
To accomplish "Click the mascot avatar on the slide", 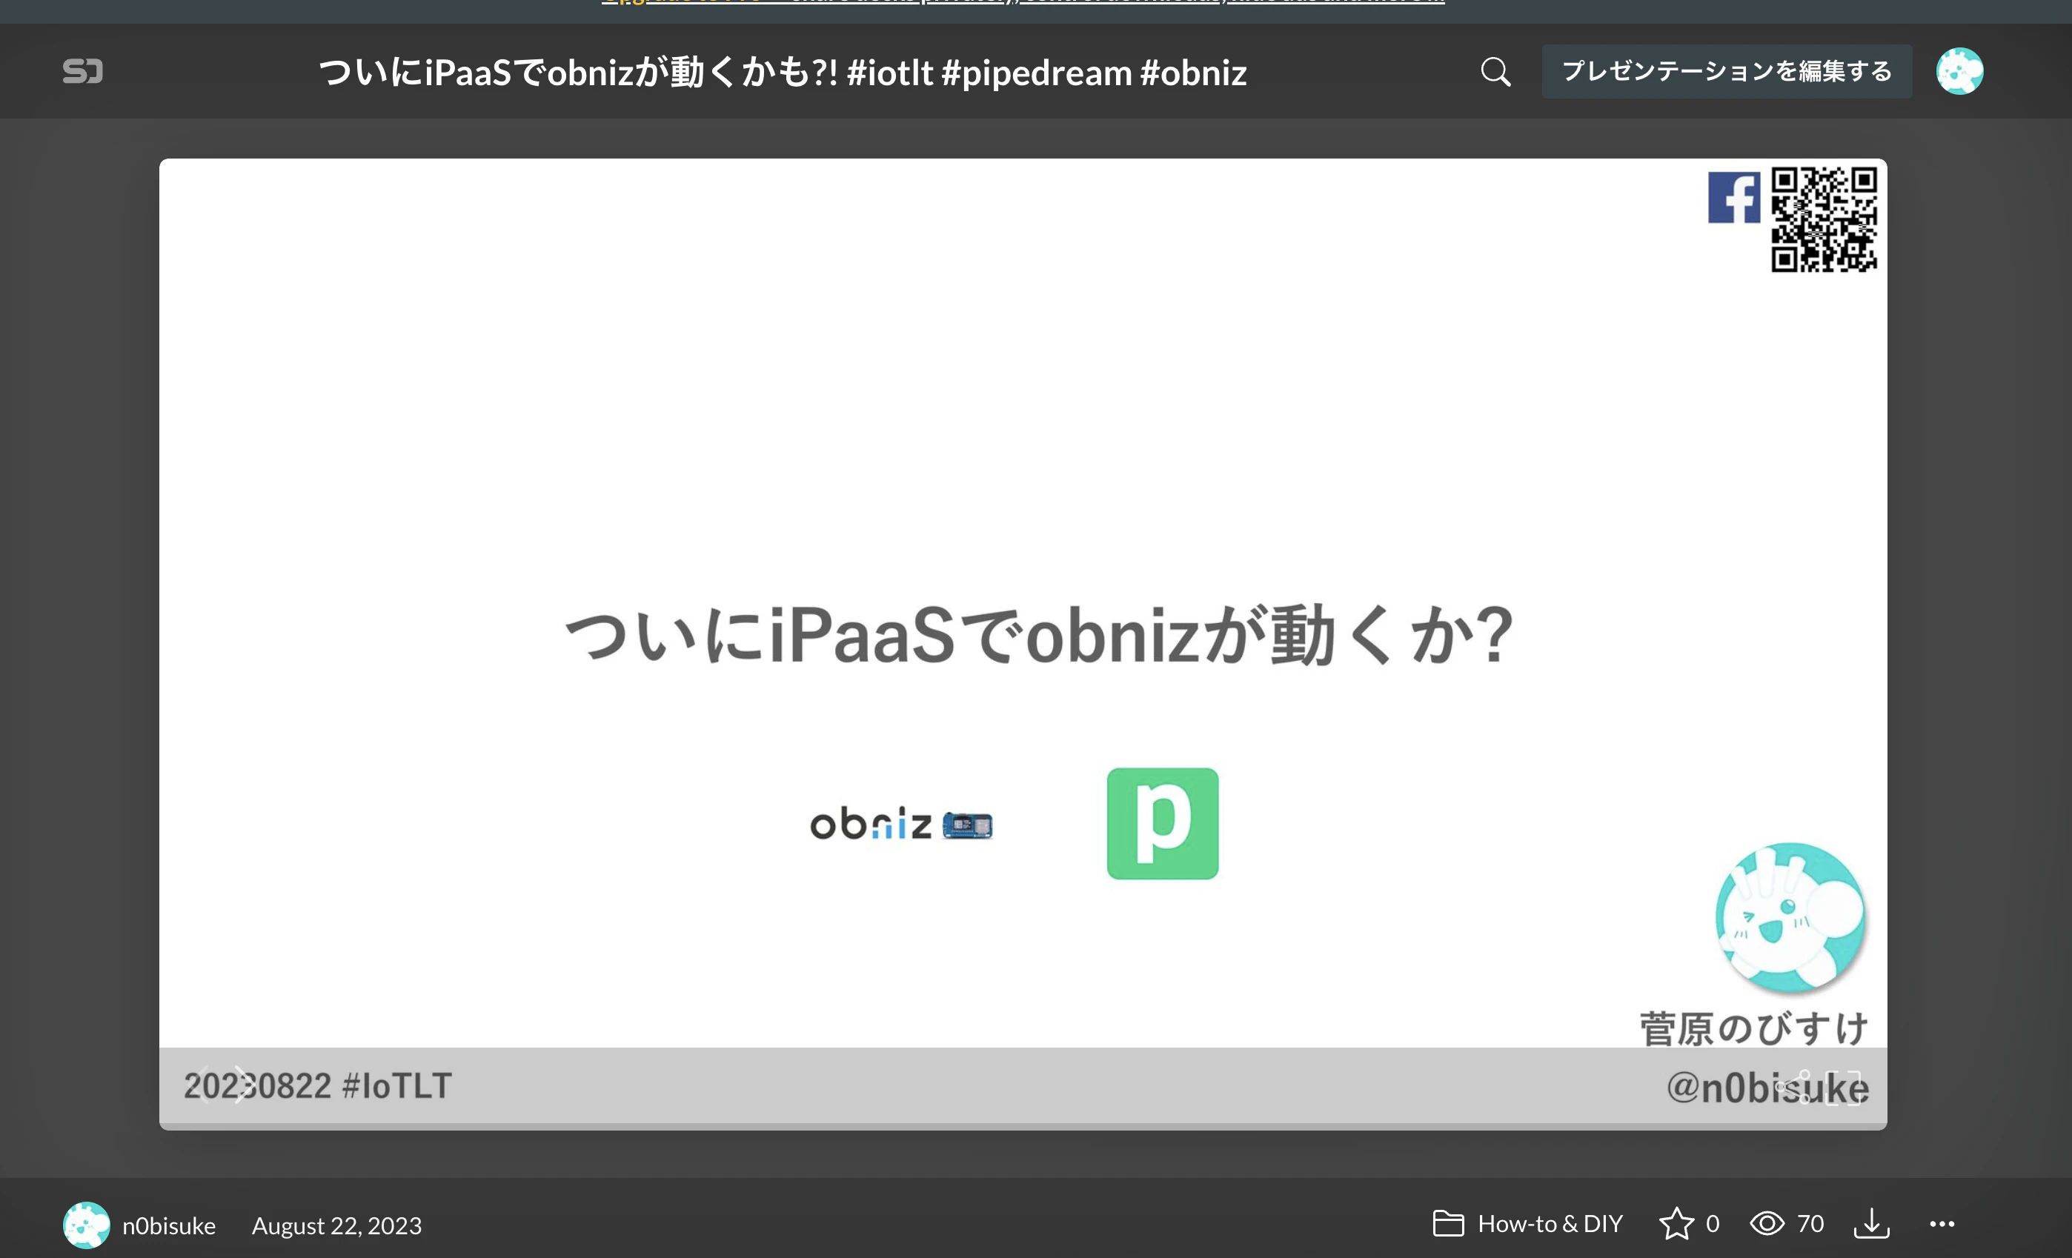I will (x=1790, y=916).
